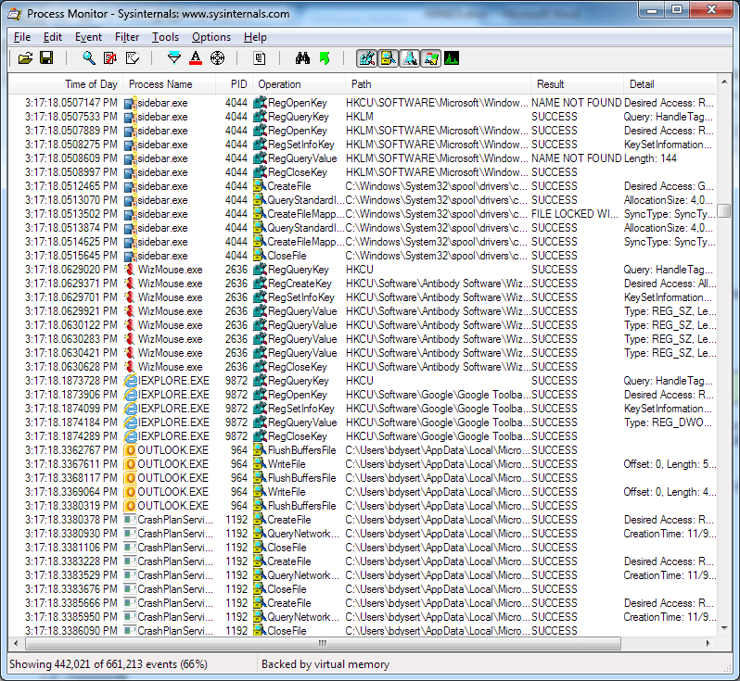Click file icon beside WriteFile at 3:17:18.3367611
The image size is (740, 681).
pos(260,464)
